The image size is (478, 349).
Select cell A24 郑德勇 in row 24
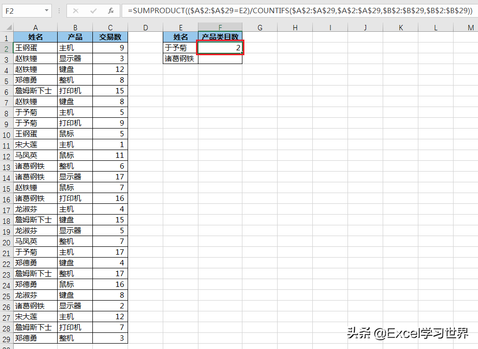coord(35,284)
